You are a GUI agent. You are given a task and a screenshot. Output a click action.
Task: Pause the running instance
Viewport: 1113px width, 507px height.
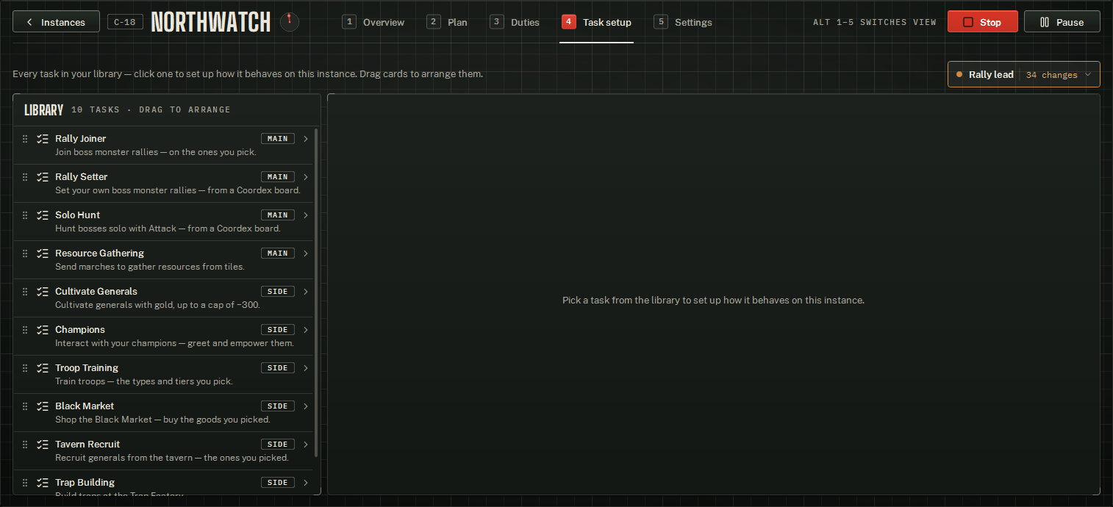click(1062, 21)
